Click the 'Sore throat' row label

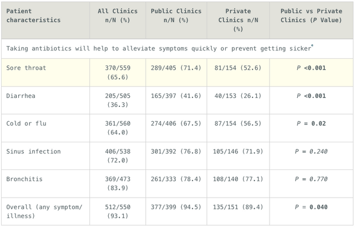26,68
